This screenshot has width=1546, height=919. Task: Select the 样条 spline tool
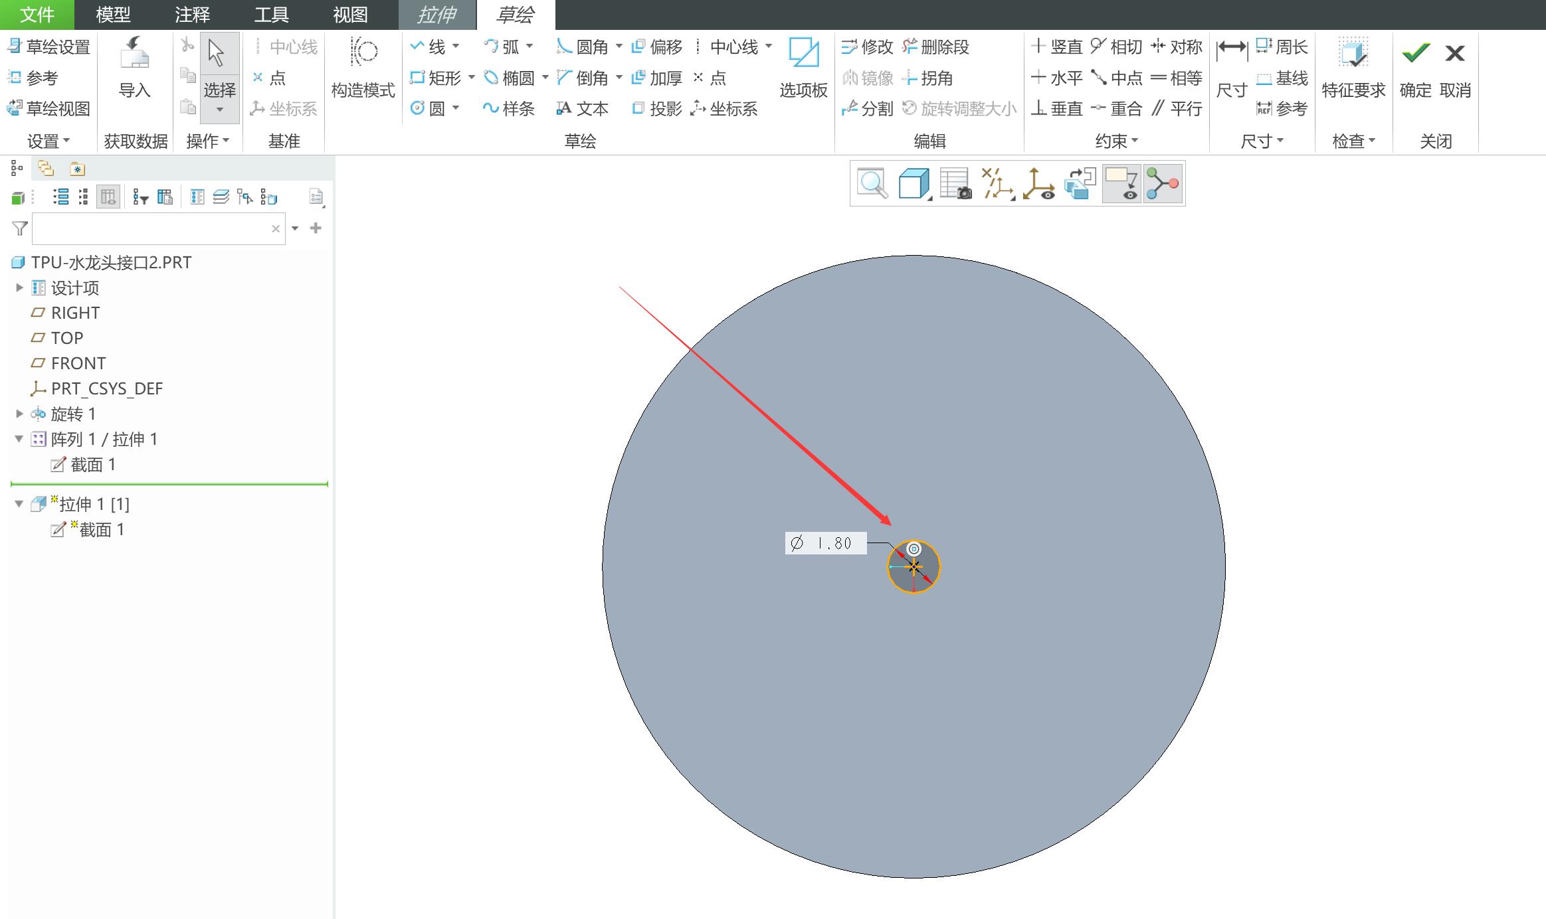508,109
